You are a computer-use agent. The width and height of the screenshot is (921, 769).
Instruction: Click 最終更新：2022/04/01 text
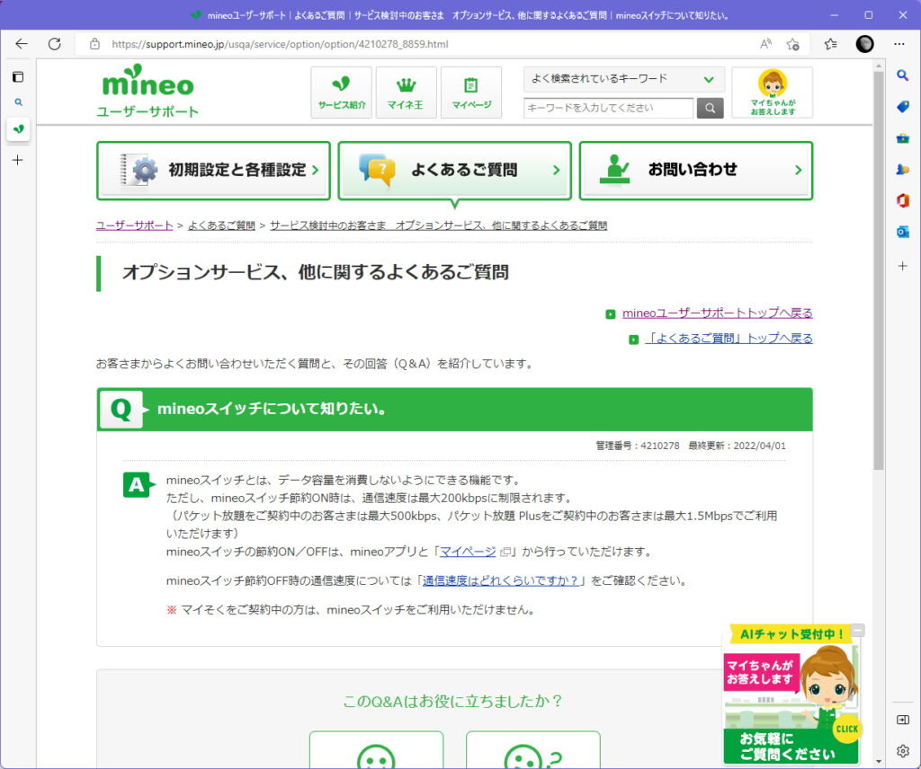738,446
